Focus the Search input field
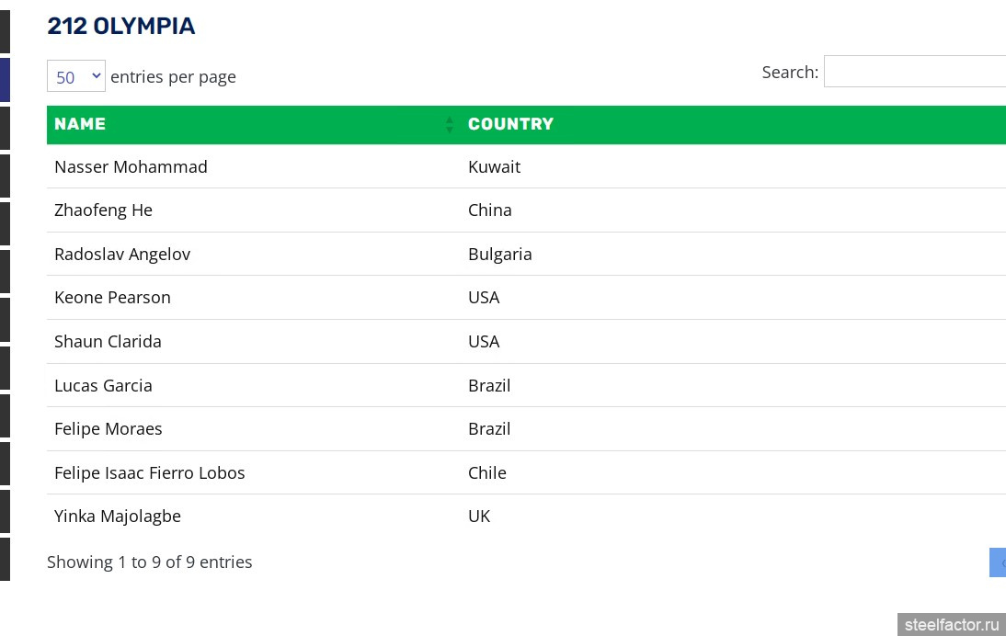Viewport: 1006px width, 636px height. click(914, 72)
